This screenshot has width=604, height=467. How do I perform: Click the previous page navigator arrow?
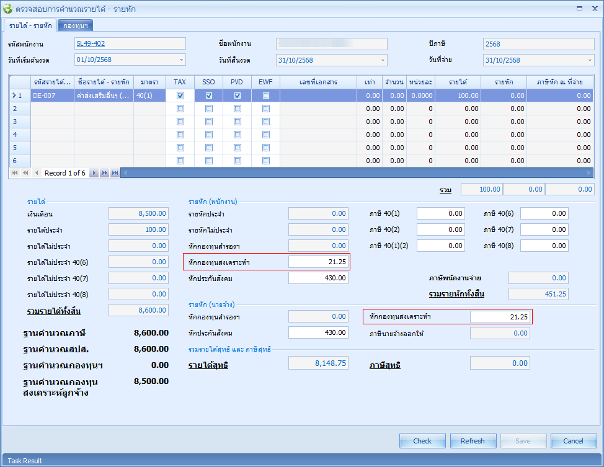(x=25, y=173)
